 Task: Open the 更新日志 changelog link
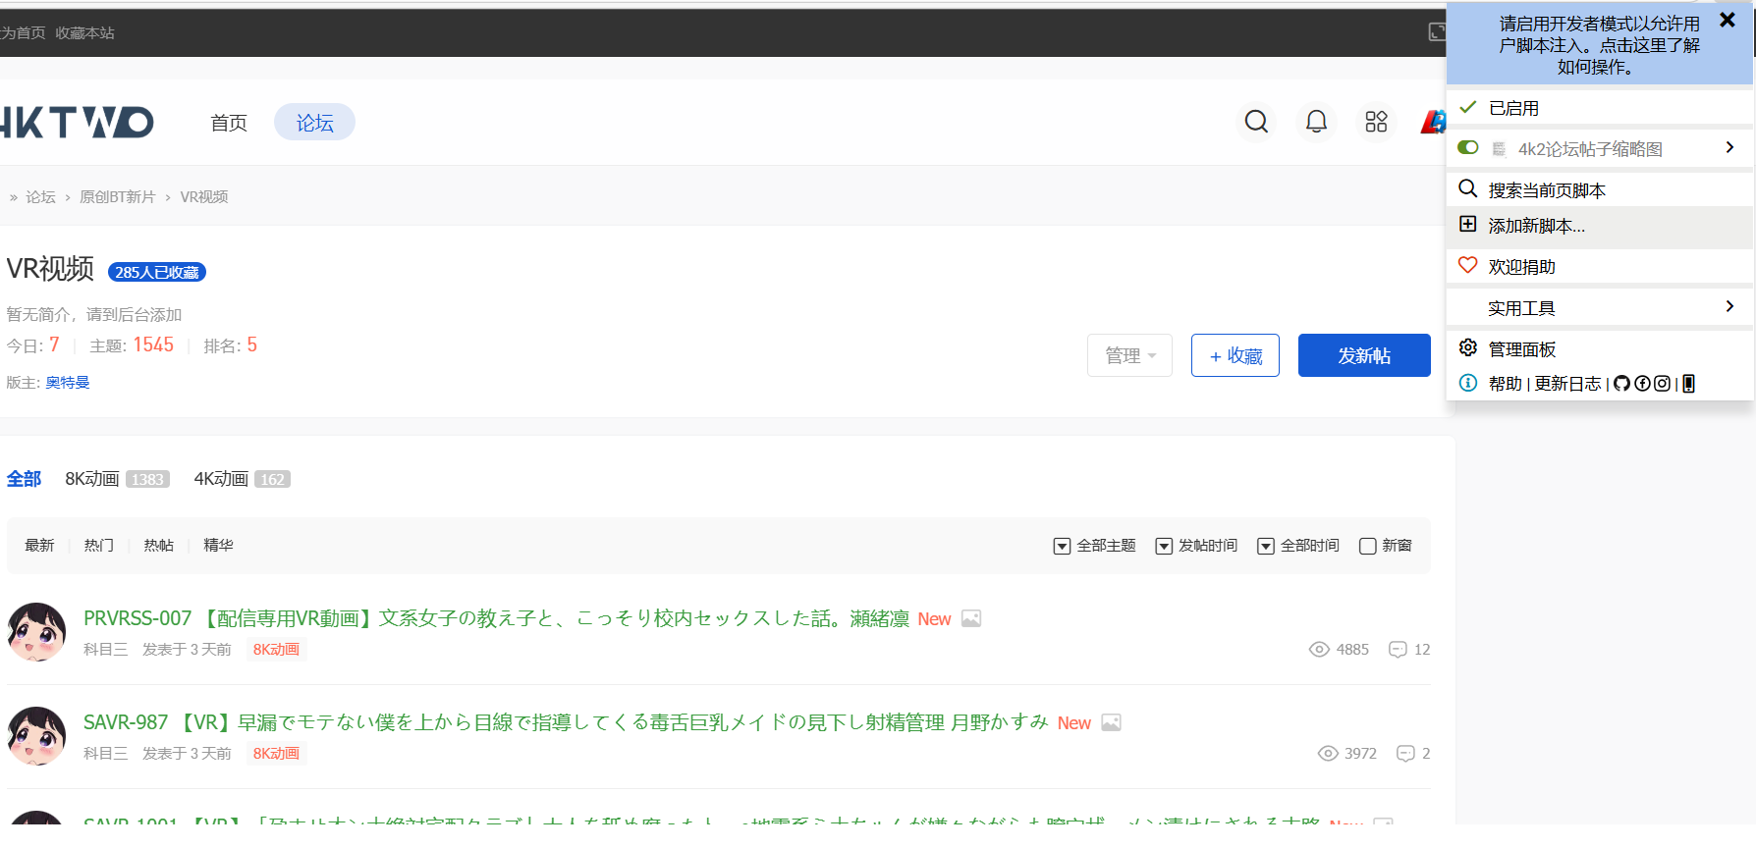pyautogui.click(x=1567, y=384)
